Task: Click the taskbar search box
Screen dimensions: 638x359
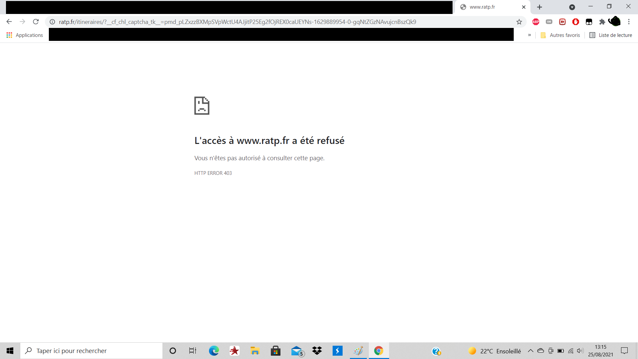Action: [91, 351]
